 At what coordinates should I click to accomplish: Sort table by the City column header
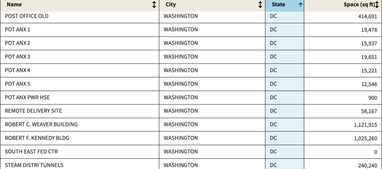(170, 5)
